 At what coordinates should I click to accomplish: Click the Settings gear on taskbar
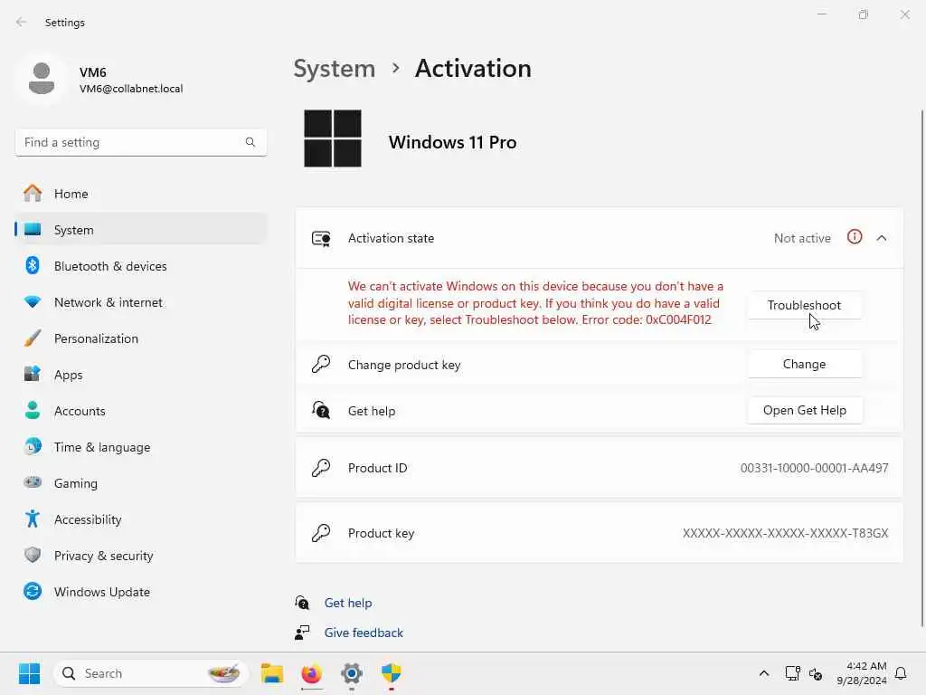[352, 673]
